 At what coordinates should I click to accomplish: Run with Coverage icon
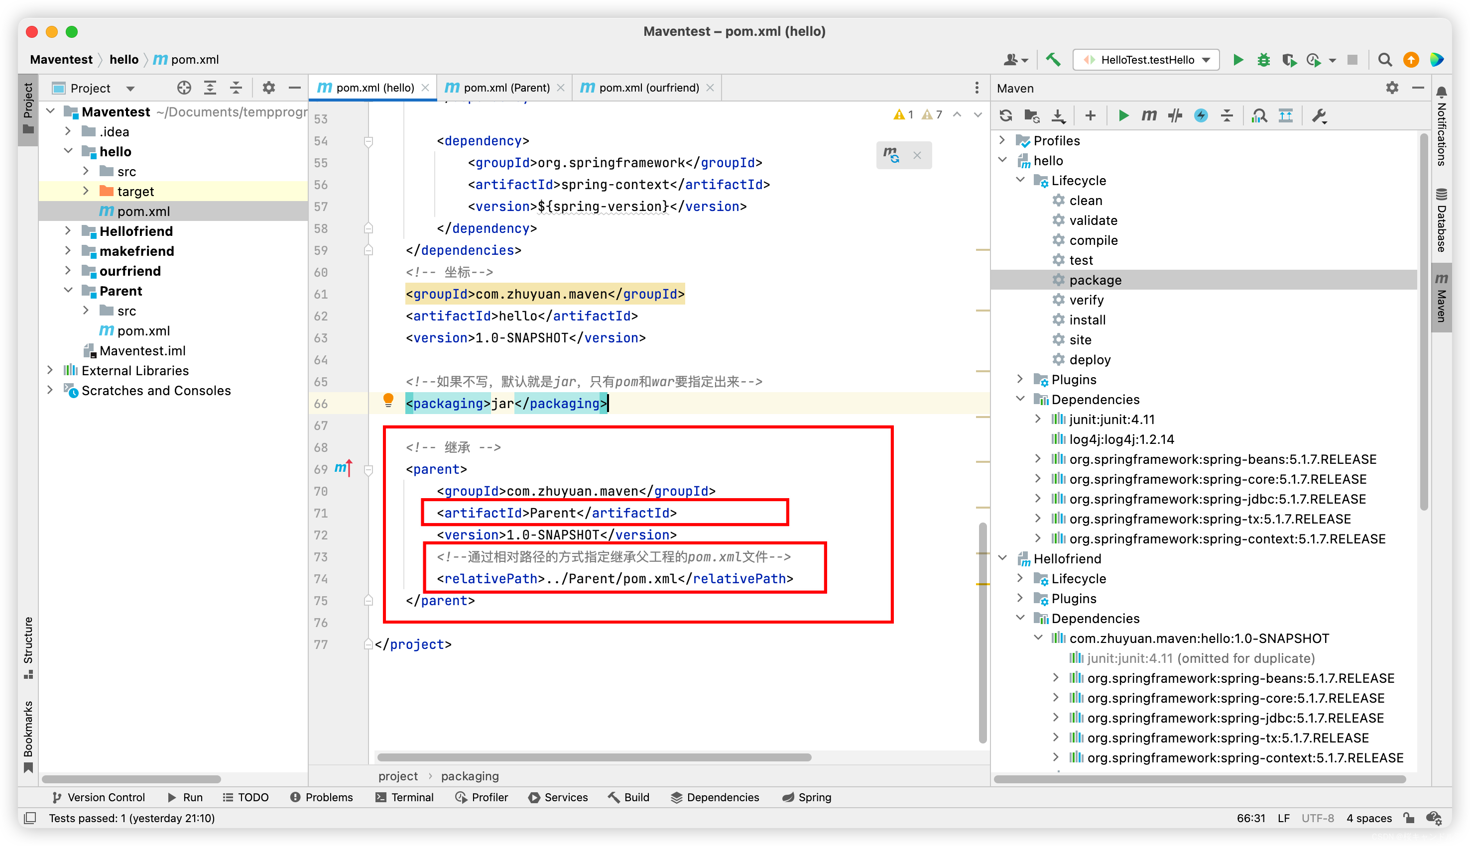pyautogui.click(x=1289, y=60)
